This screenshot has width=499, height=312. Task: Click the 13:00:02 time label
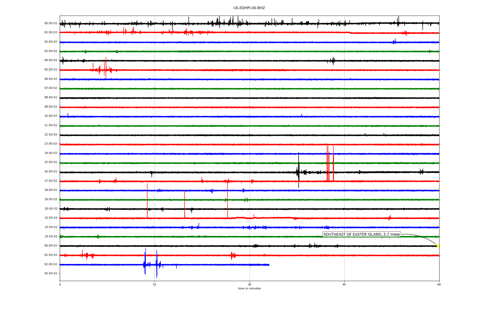click(51, 144)
